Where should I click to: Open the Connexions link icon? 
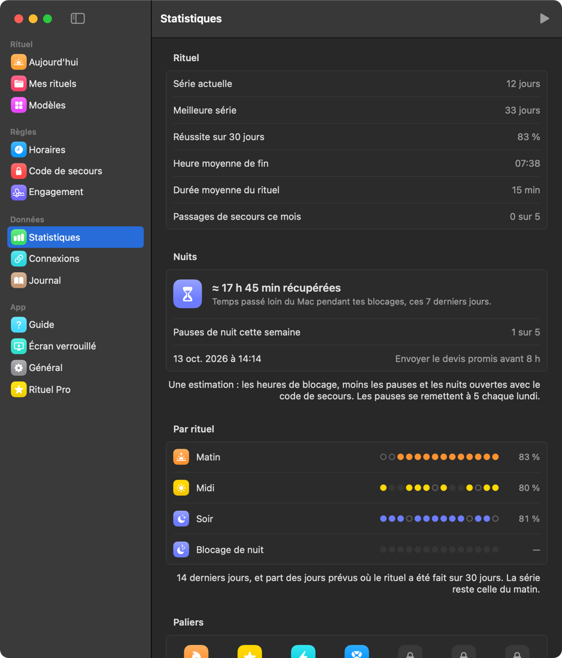[x=19, y=258]
